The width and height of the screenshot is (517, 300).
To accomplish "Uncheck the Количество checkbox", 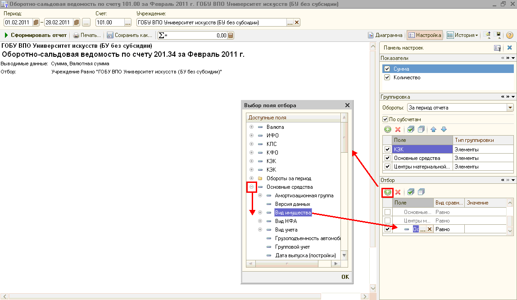I will click(386, 77).
